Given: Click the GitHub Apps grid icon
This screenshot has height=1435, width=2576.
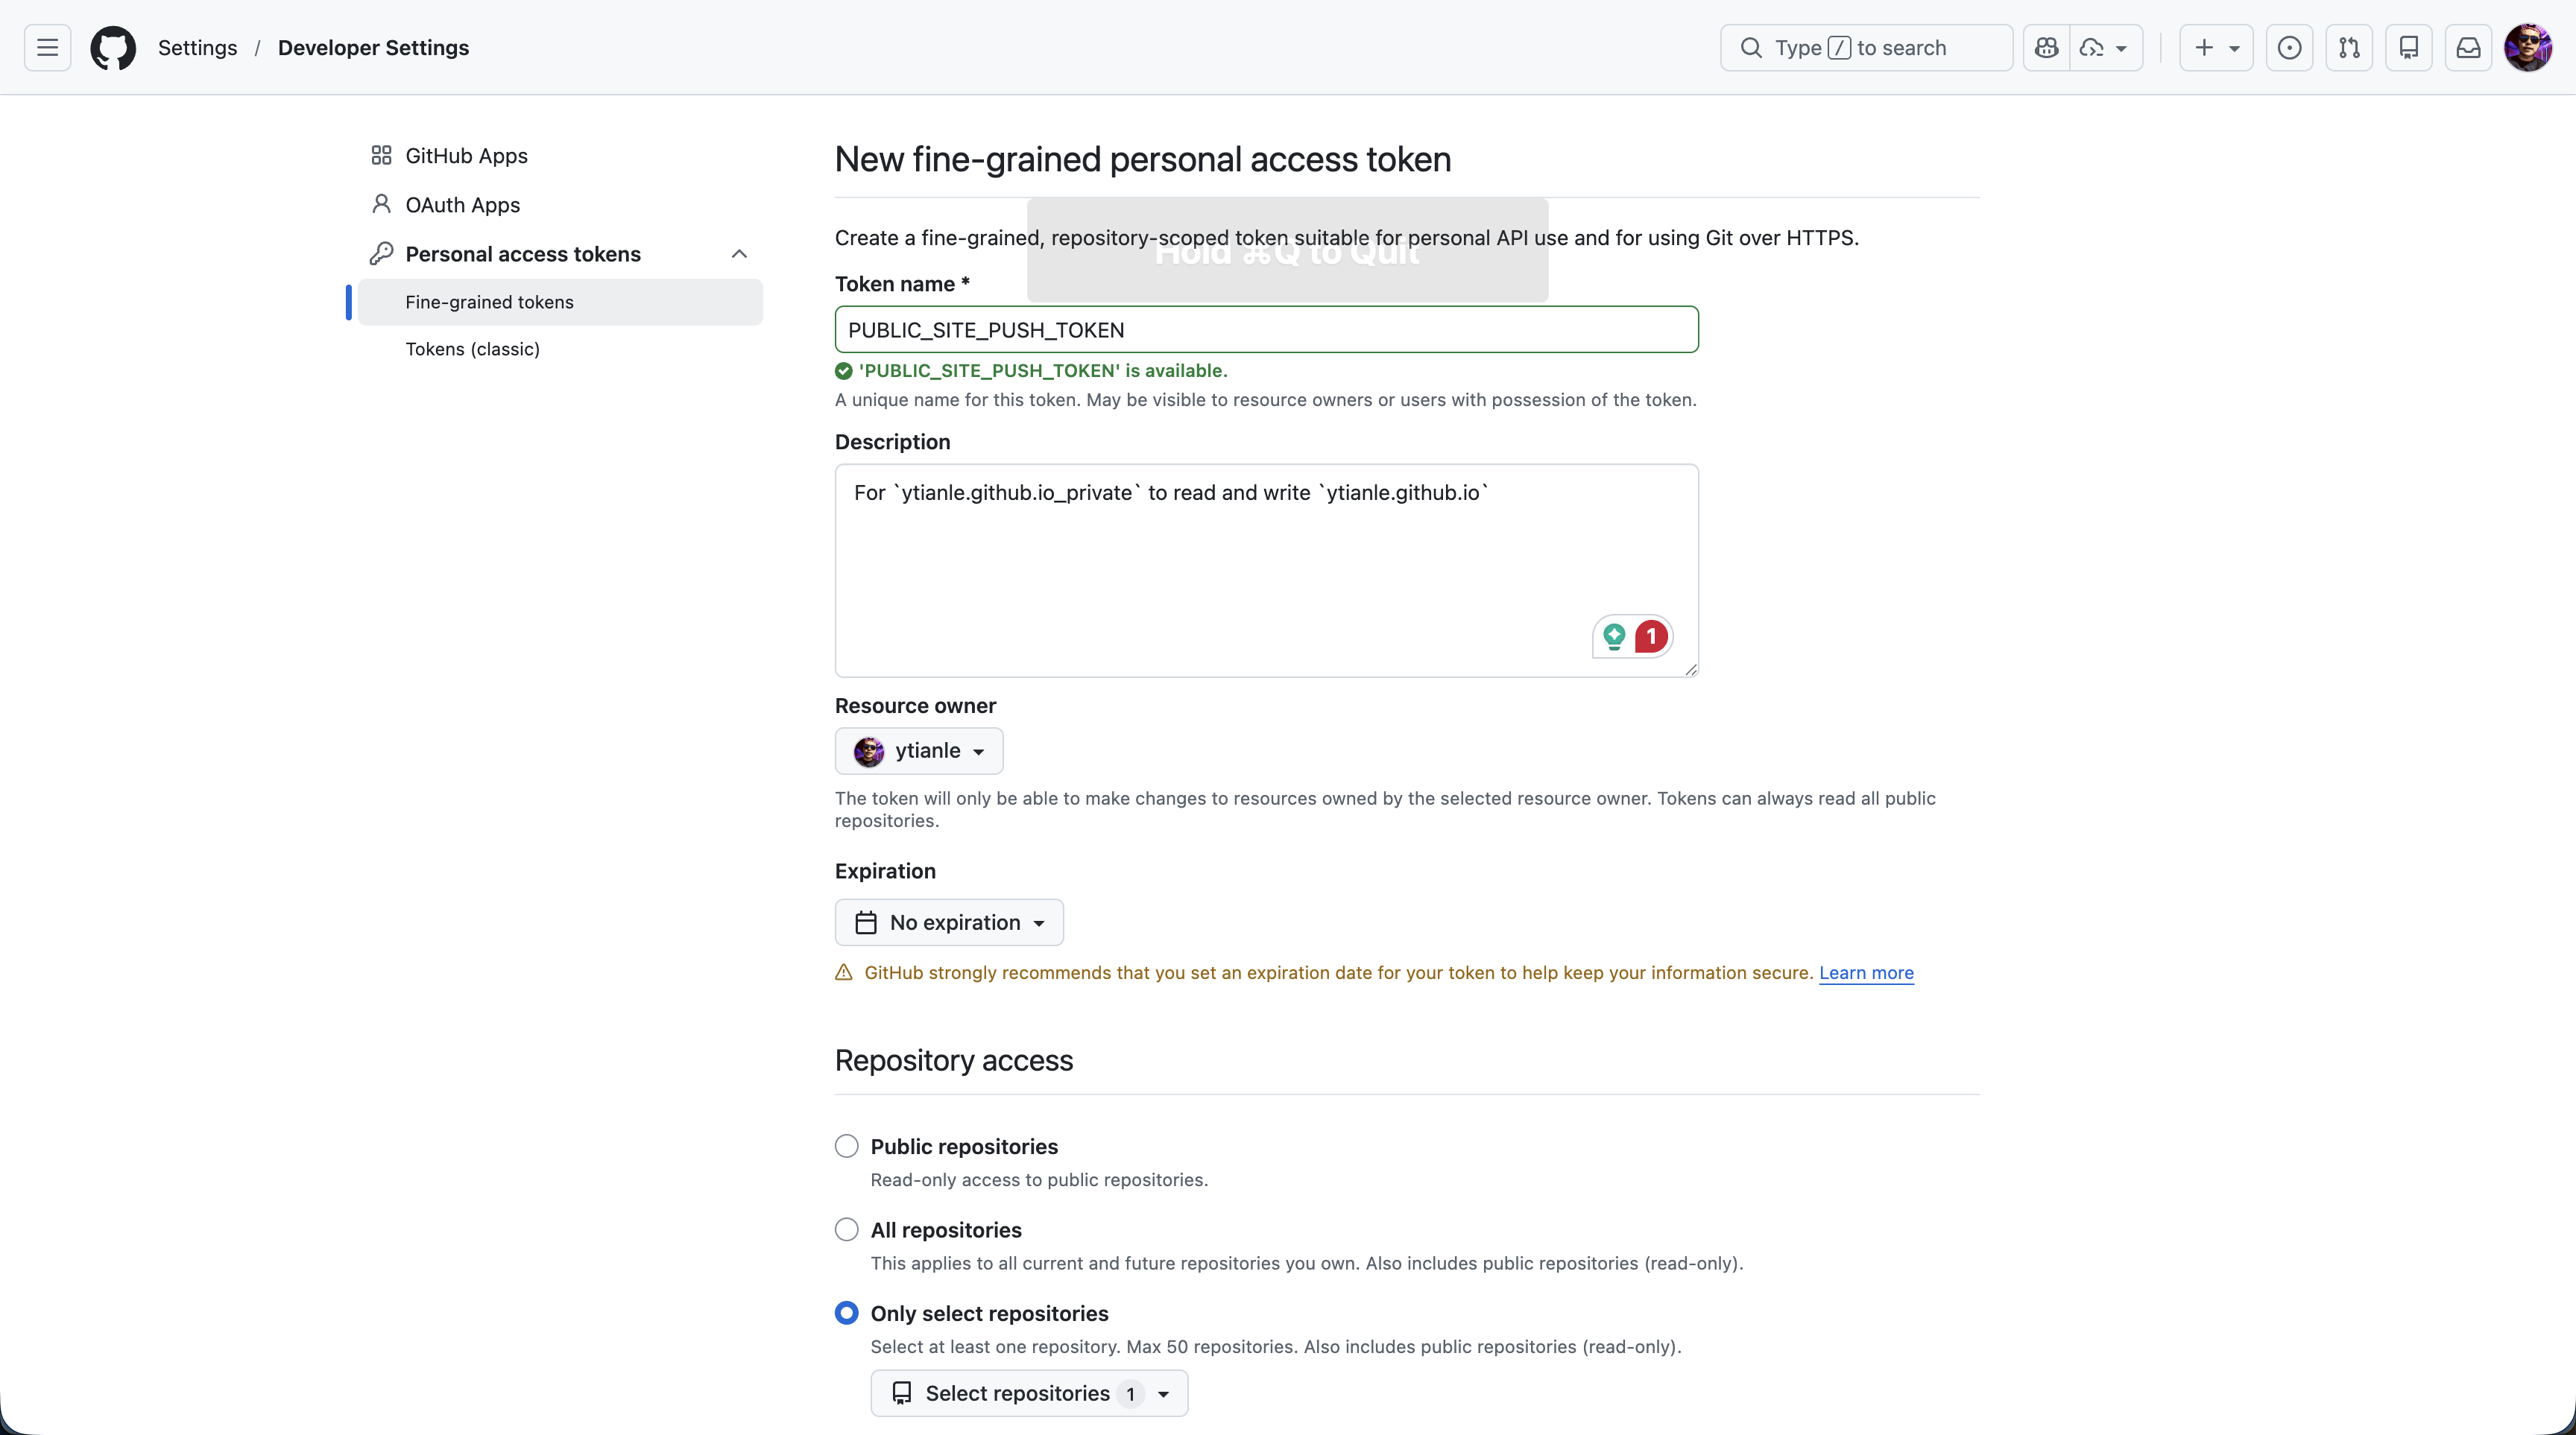Looking at the screenshot, I should 381,155.
